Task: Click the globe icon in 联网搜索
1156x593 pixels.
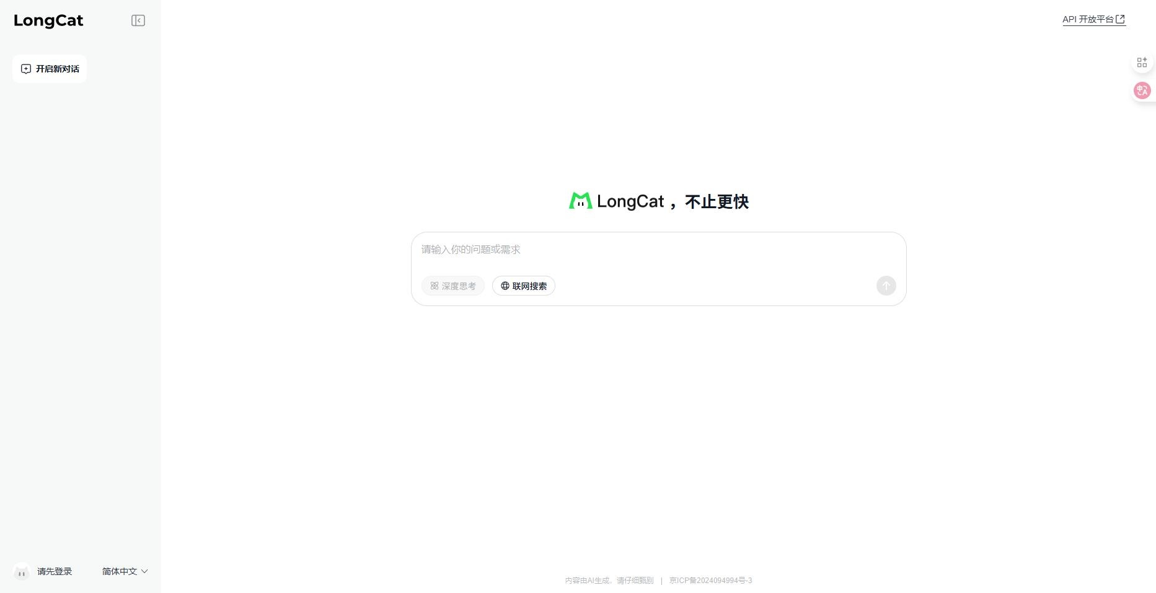Action: [505, 286]
